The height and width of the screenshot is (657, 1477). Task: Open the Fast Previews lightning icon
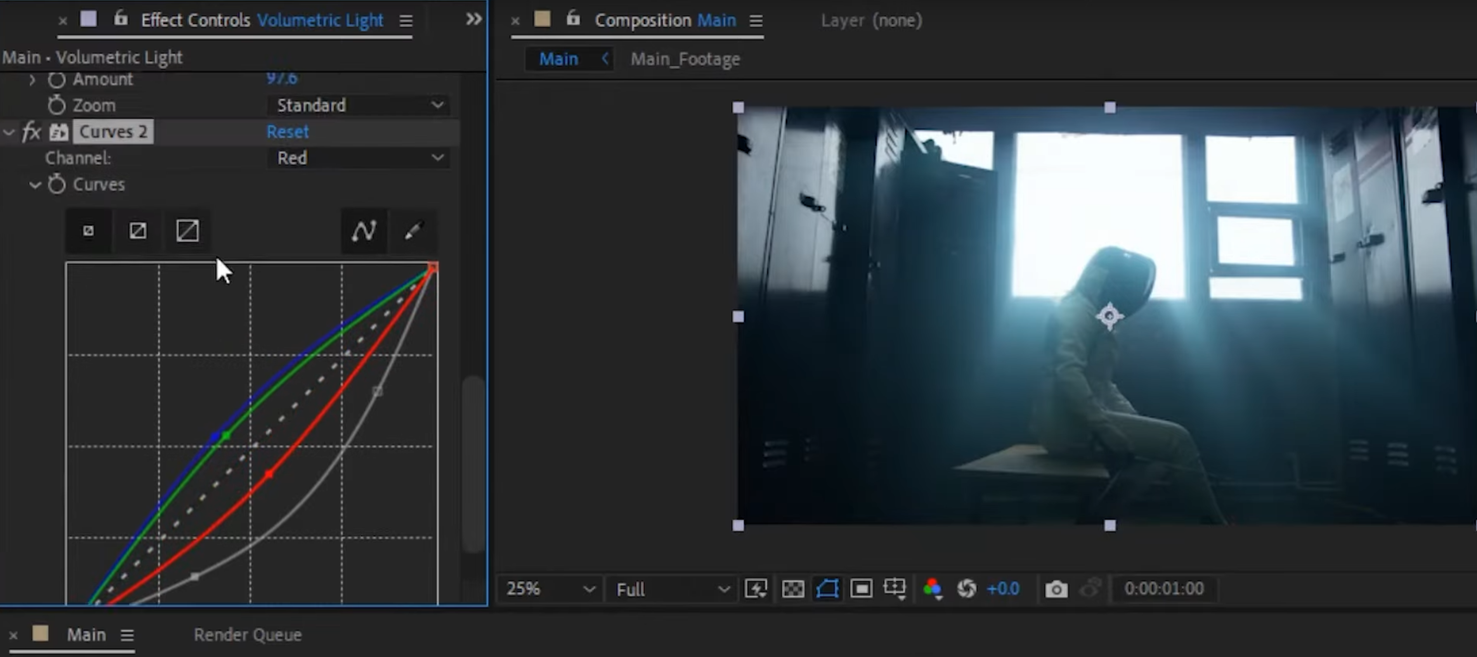click(755, 589)
